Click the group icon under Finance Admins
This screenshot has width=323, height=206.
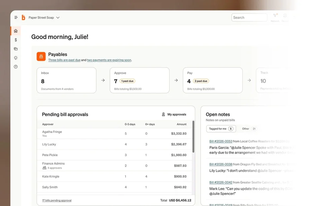tap(44, 168)
